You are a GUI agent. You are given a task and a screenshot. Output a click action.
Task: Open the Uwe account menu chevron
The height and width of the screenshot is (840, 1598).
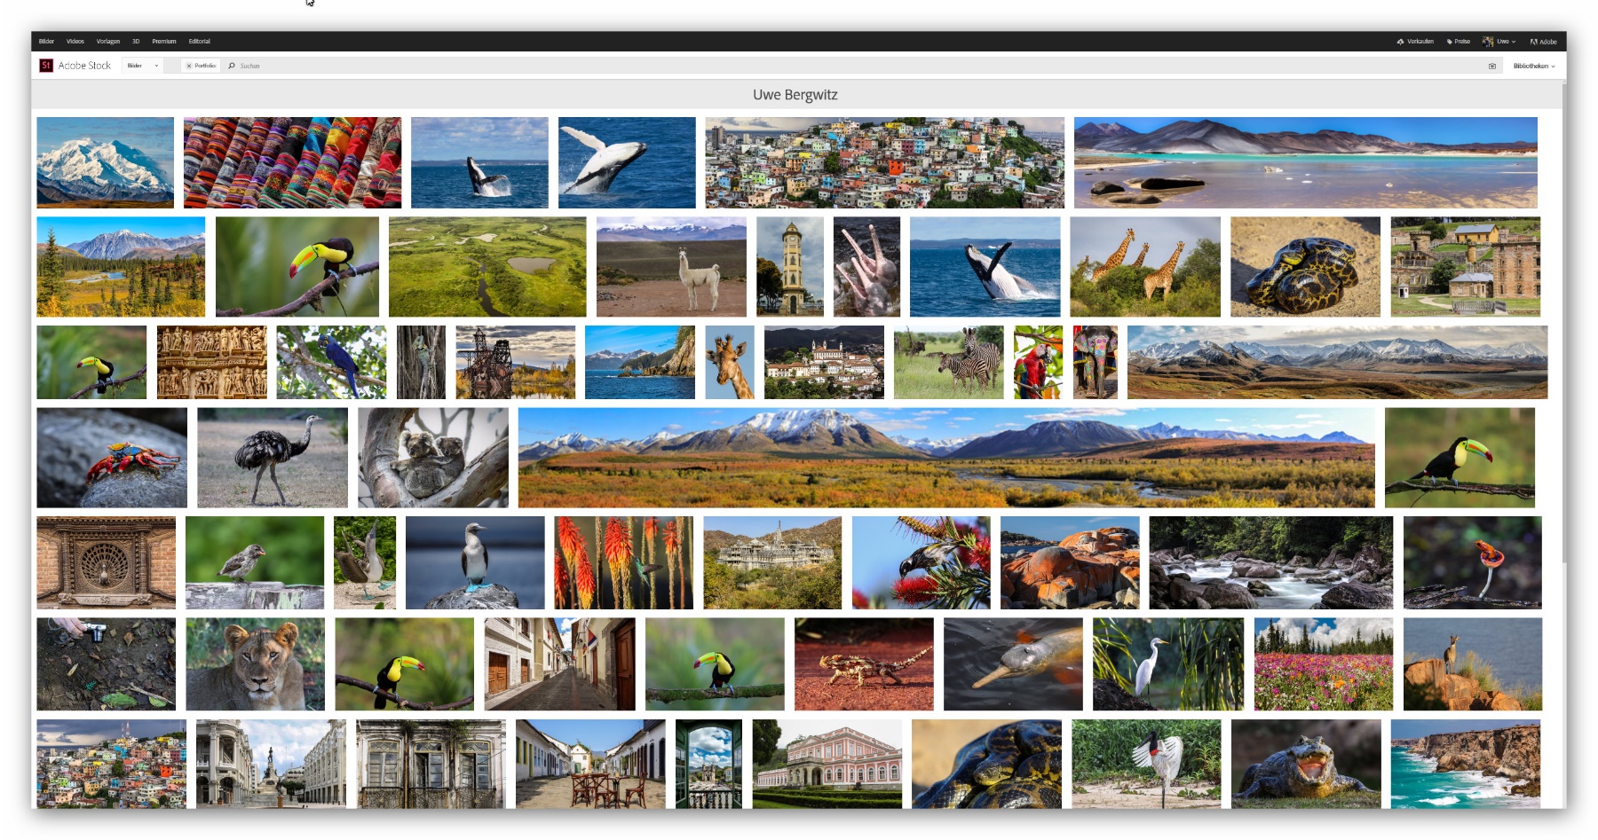[x=1514, y=41]
